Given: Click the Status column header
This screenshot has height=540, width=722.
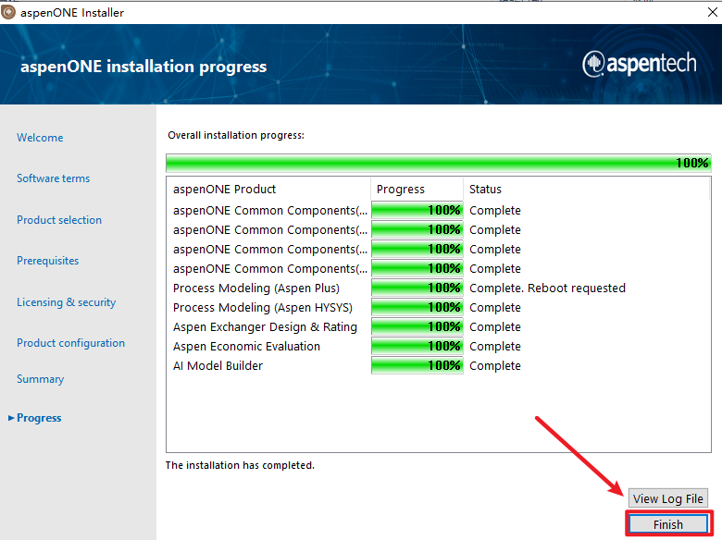Looking at the screenshot, I should coord(485,190).
